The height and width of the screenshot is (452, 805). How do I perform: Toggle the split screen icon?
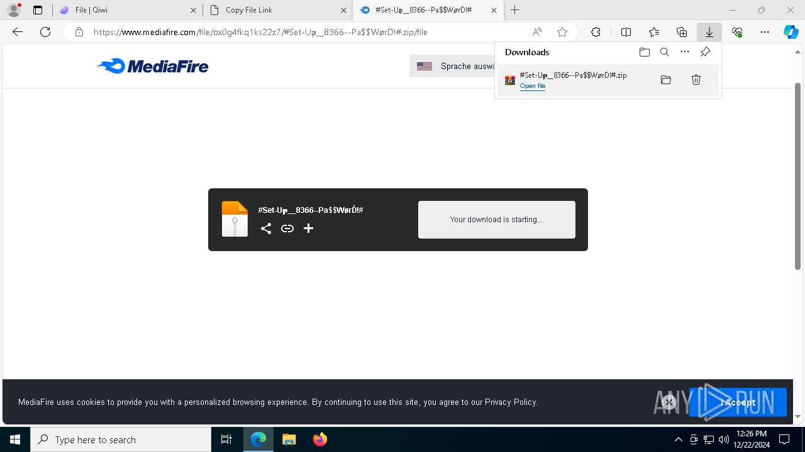coord(626,32)
